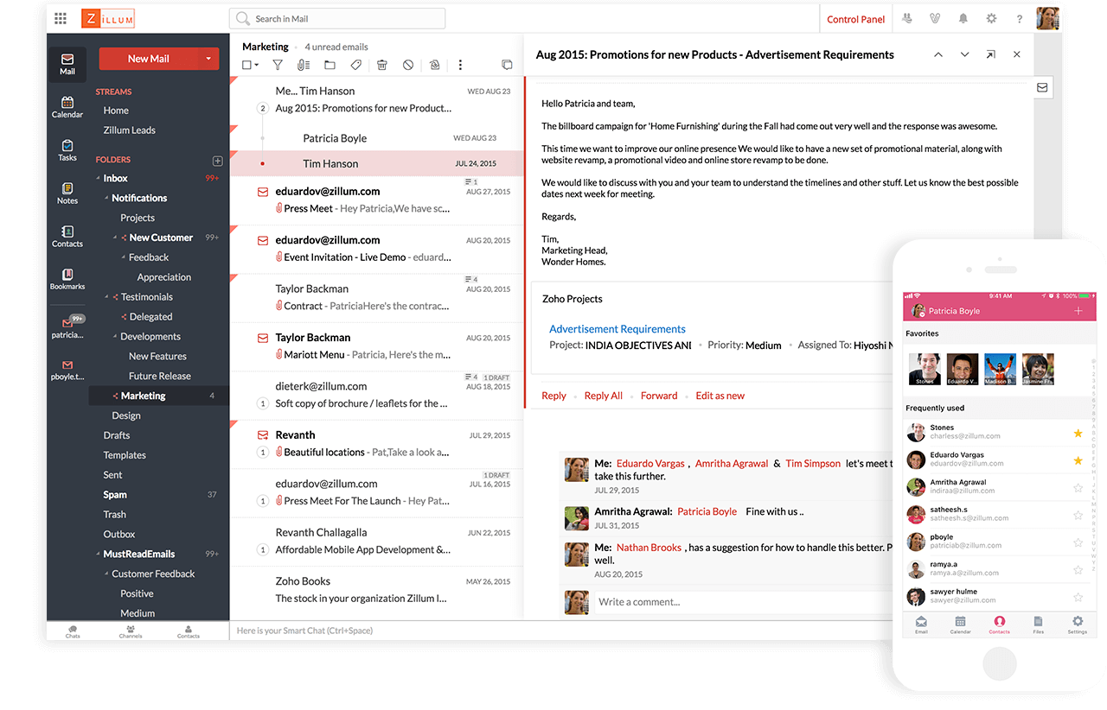The image size is (1107, 710).
Task: Switch to the patricia... mail account icon
Action: 67,327
